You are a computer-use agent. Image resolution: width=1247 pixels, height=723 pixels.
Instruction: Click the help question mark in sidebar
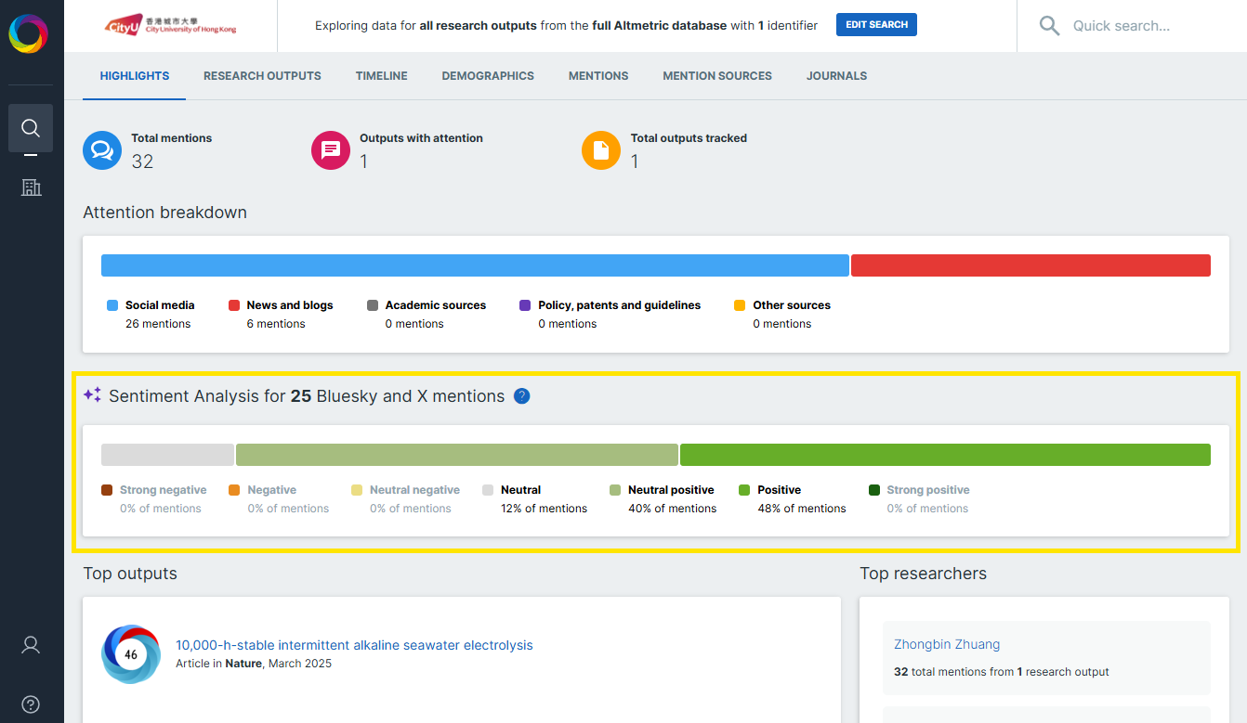31,704
